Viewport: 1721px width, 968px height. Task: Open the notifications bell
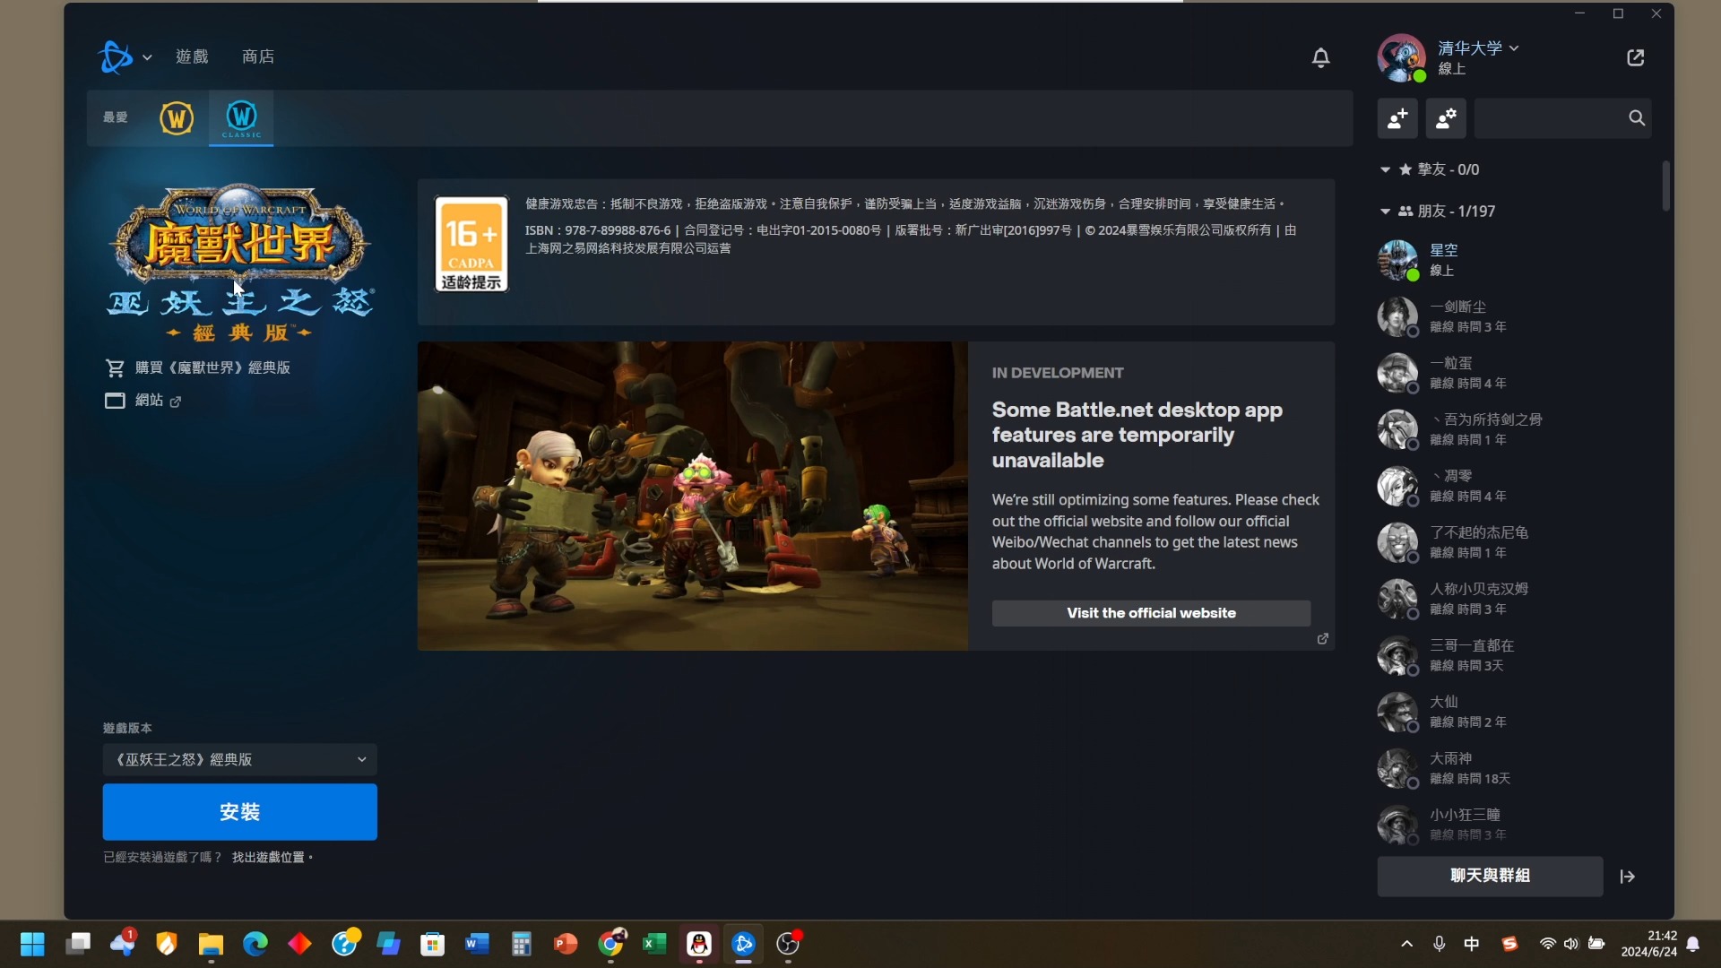pos(1320,57)
